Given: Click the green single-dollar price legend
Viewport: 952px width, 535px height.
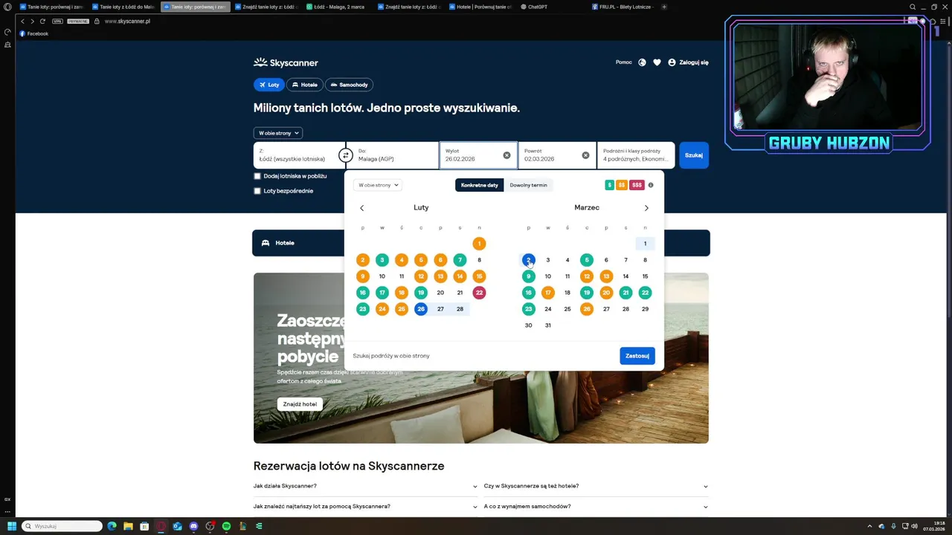Looking at the screenshot, I should (x=609, y=185).
